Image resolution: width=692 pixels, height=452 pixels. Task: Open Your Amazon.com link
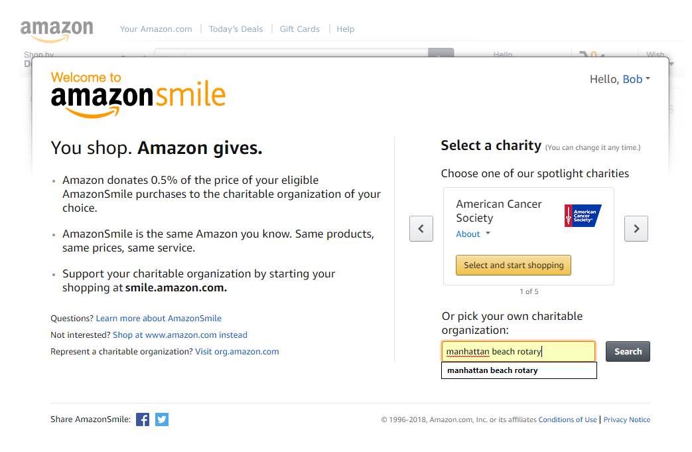click(156, 29)
